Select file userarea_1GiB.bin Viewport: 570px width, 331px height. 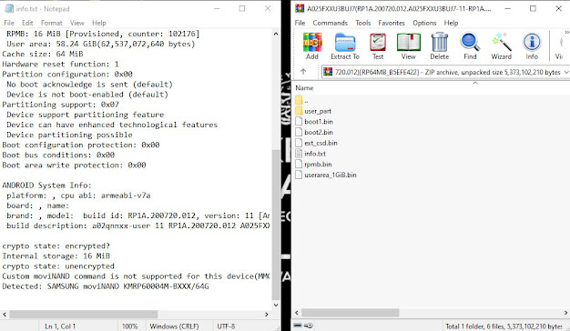coord(326,175)
